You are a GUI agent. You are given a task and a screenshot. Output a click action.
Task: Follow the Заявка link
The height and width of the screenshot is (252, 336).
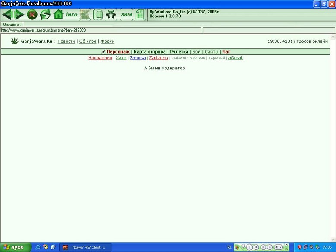138,57
